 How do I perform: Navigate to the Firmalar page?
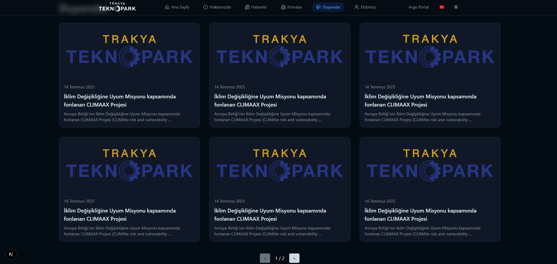[x=292, y=7]
